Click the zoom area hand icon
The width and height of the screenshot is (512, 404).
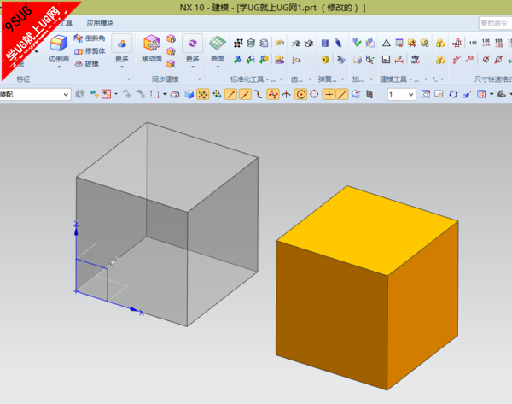pos(439,95)
